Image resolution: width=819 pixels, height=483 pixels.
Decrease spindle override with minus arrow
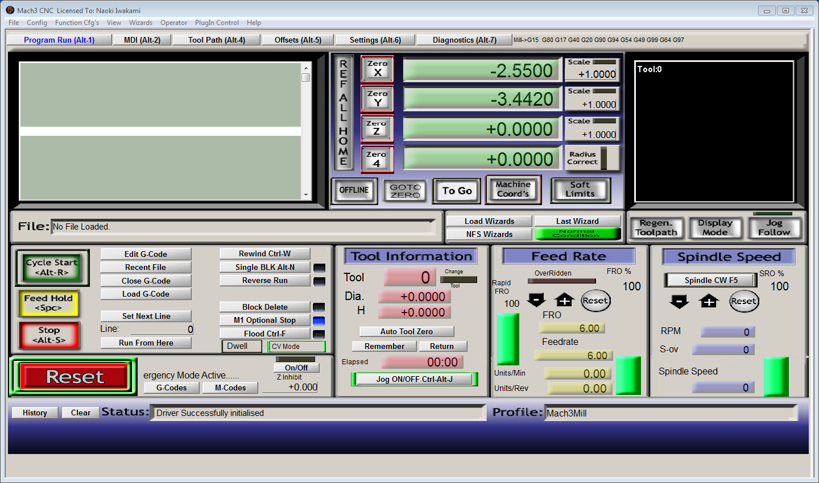tap(679, 302)
